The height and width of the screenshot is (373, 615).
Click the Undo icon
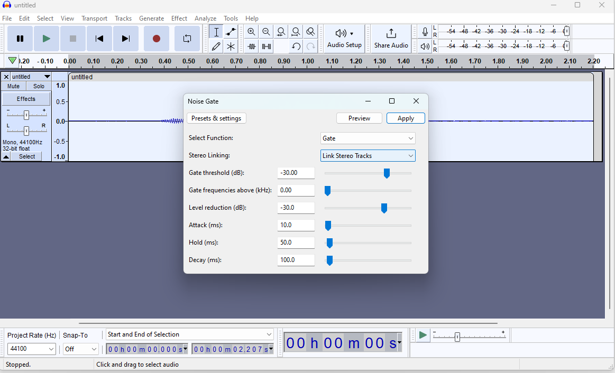[295, 46]
